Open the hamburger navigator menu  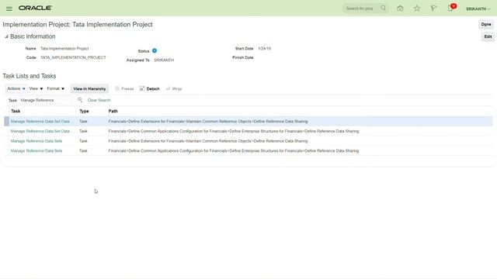coord(9,9)
